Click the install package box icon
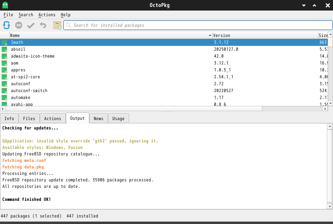 point(57,25)
